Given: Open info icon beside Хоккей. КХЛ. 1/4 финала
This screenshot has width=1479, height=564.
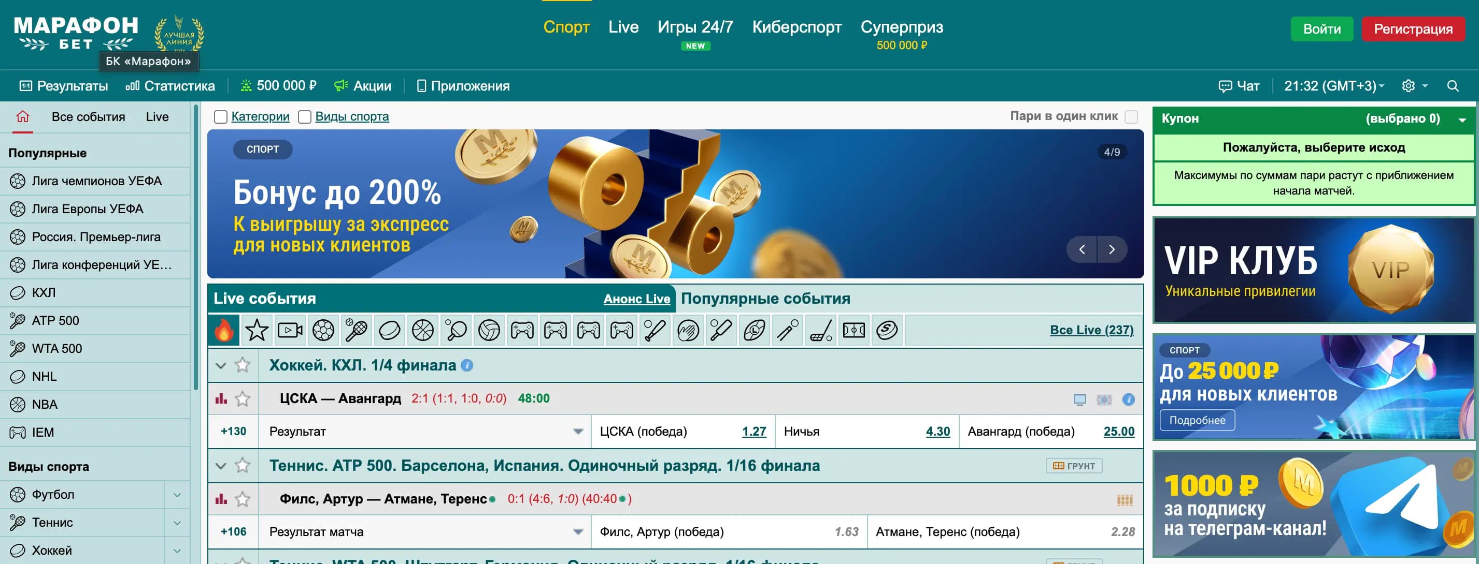Looking at the screenshot, I should [x=467, y=365].
